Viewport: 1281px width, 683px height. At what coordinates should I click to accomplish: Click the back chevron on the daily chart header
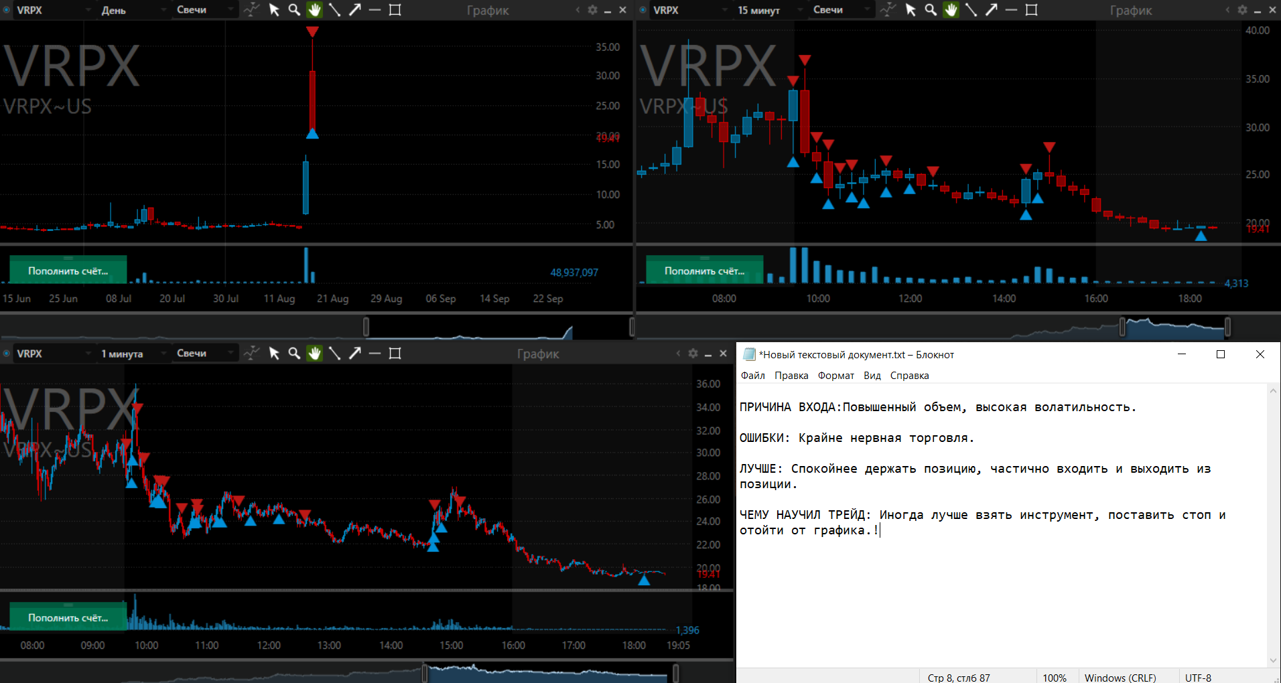pos(578,10)
